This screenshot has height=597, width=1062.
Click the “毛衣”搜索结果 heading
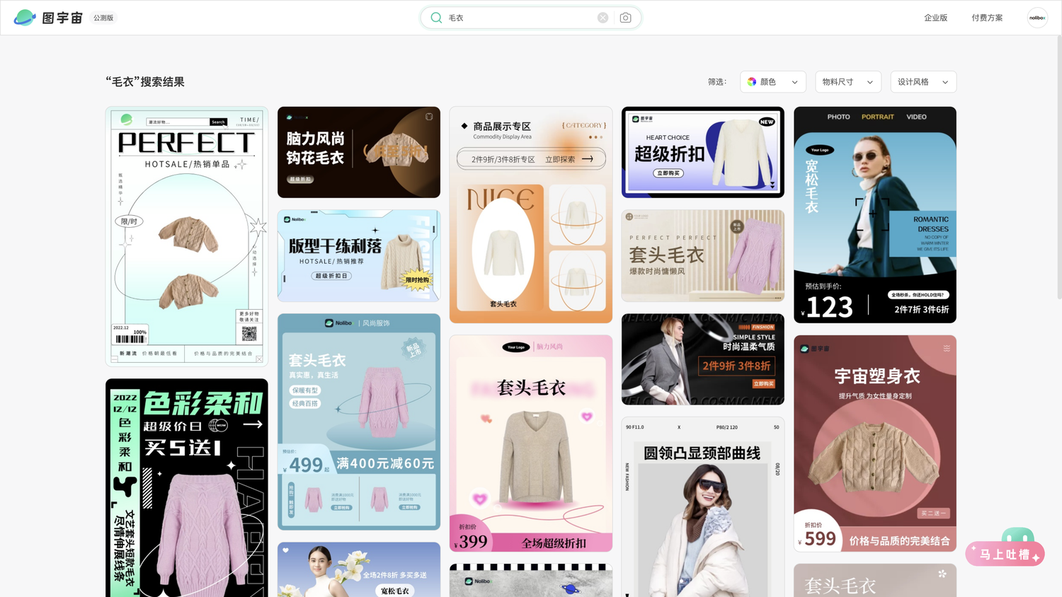coord(145,82)
